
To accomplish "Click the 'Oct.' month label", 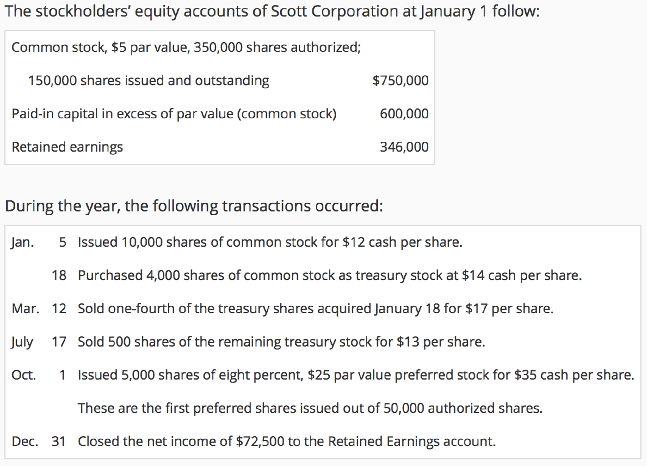I will point(24,375).
